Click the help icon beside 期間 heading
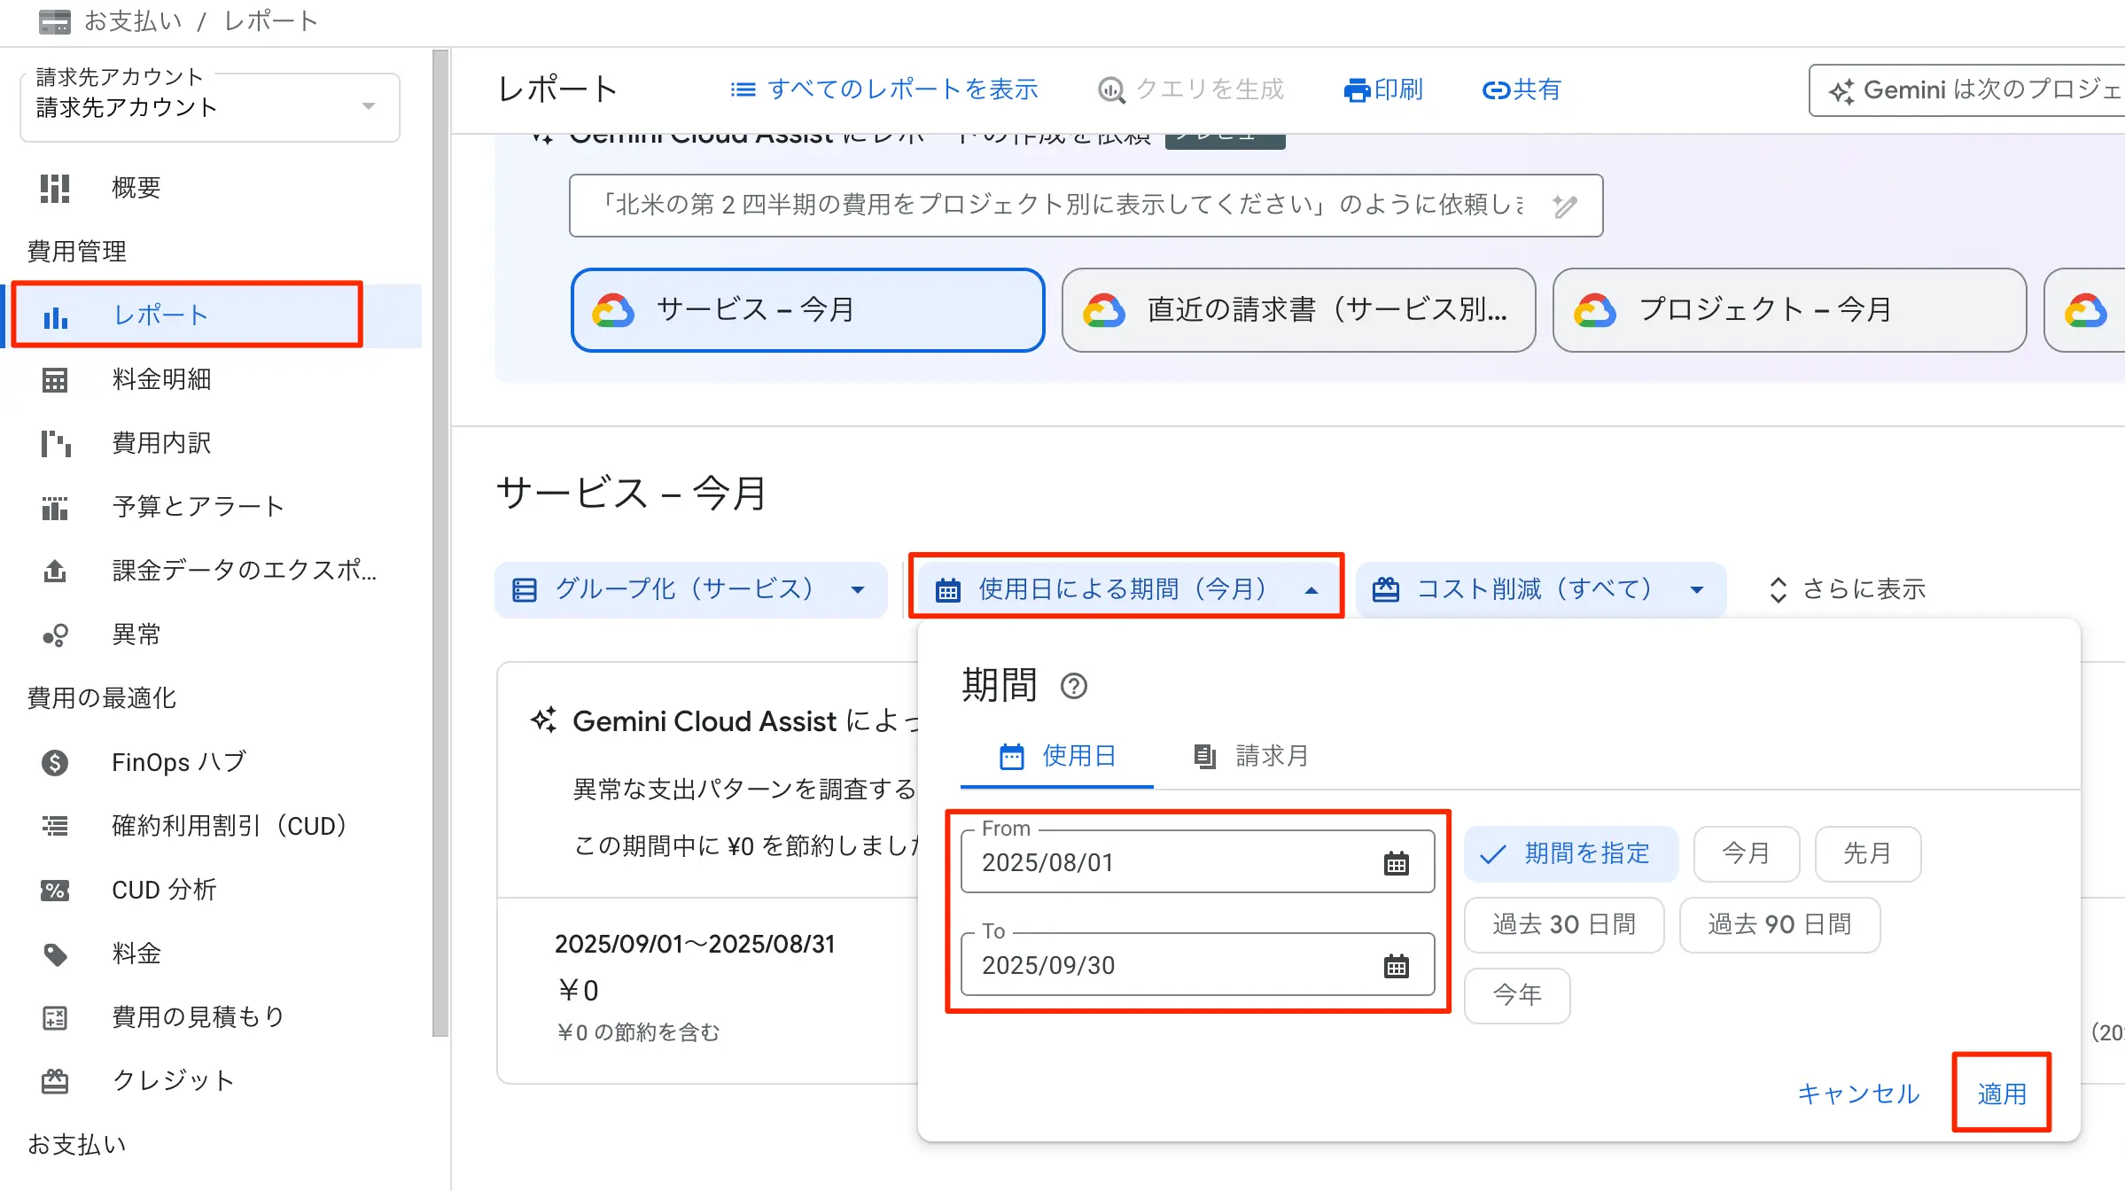Viewport: 2125px width, 1191px height. pyautogui.click(x=1074, y=686)
